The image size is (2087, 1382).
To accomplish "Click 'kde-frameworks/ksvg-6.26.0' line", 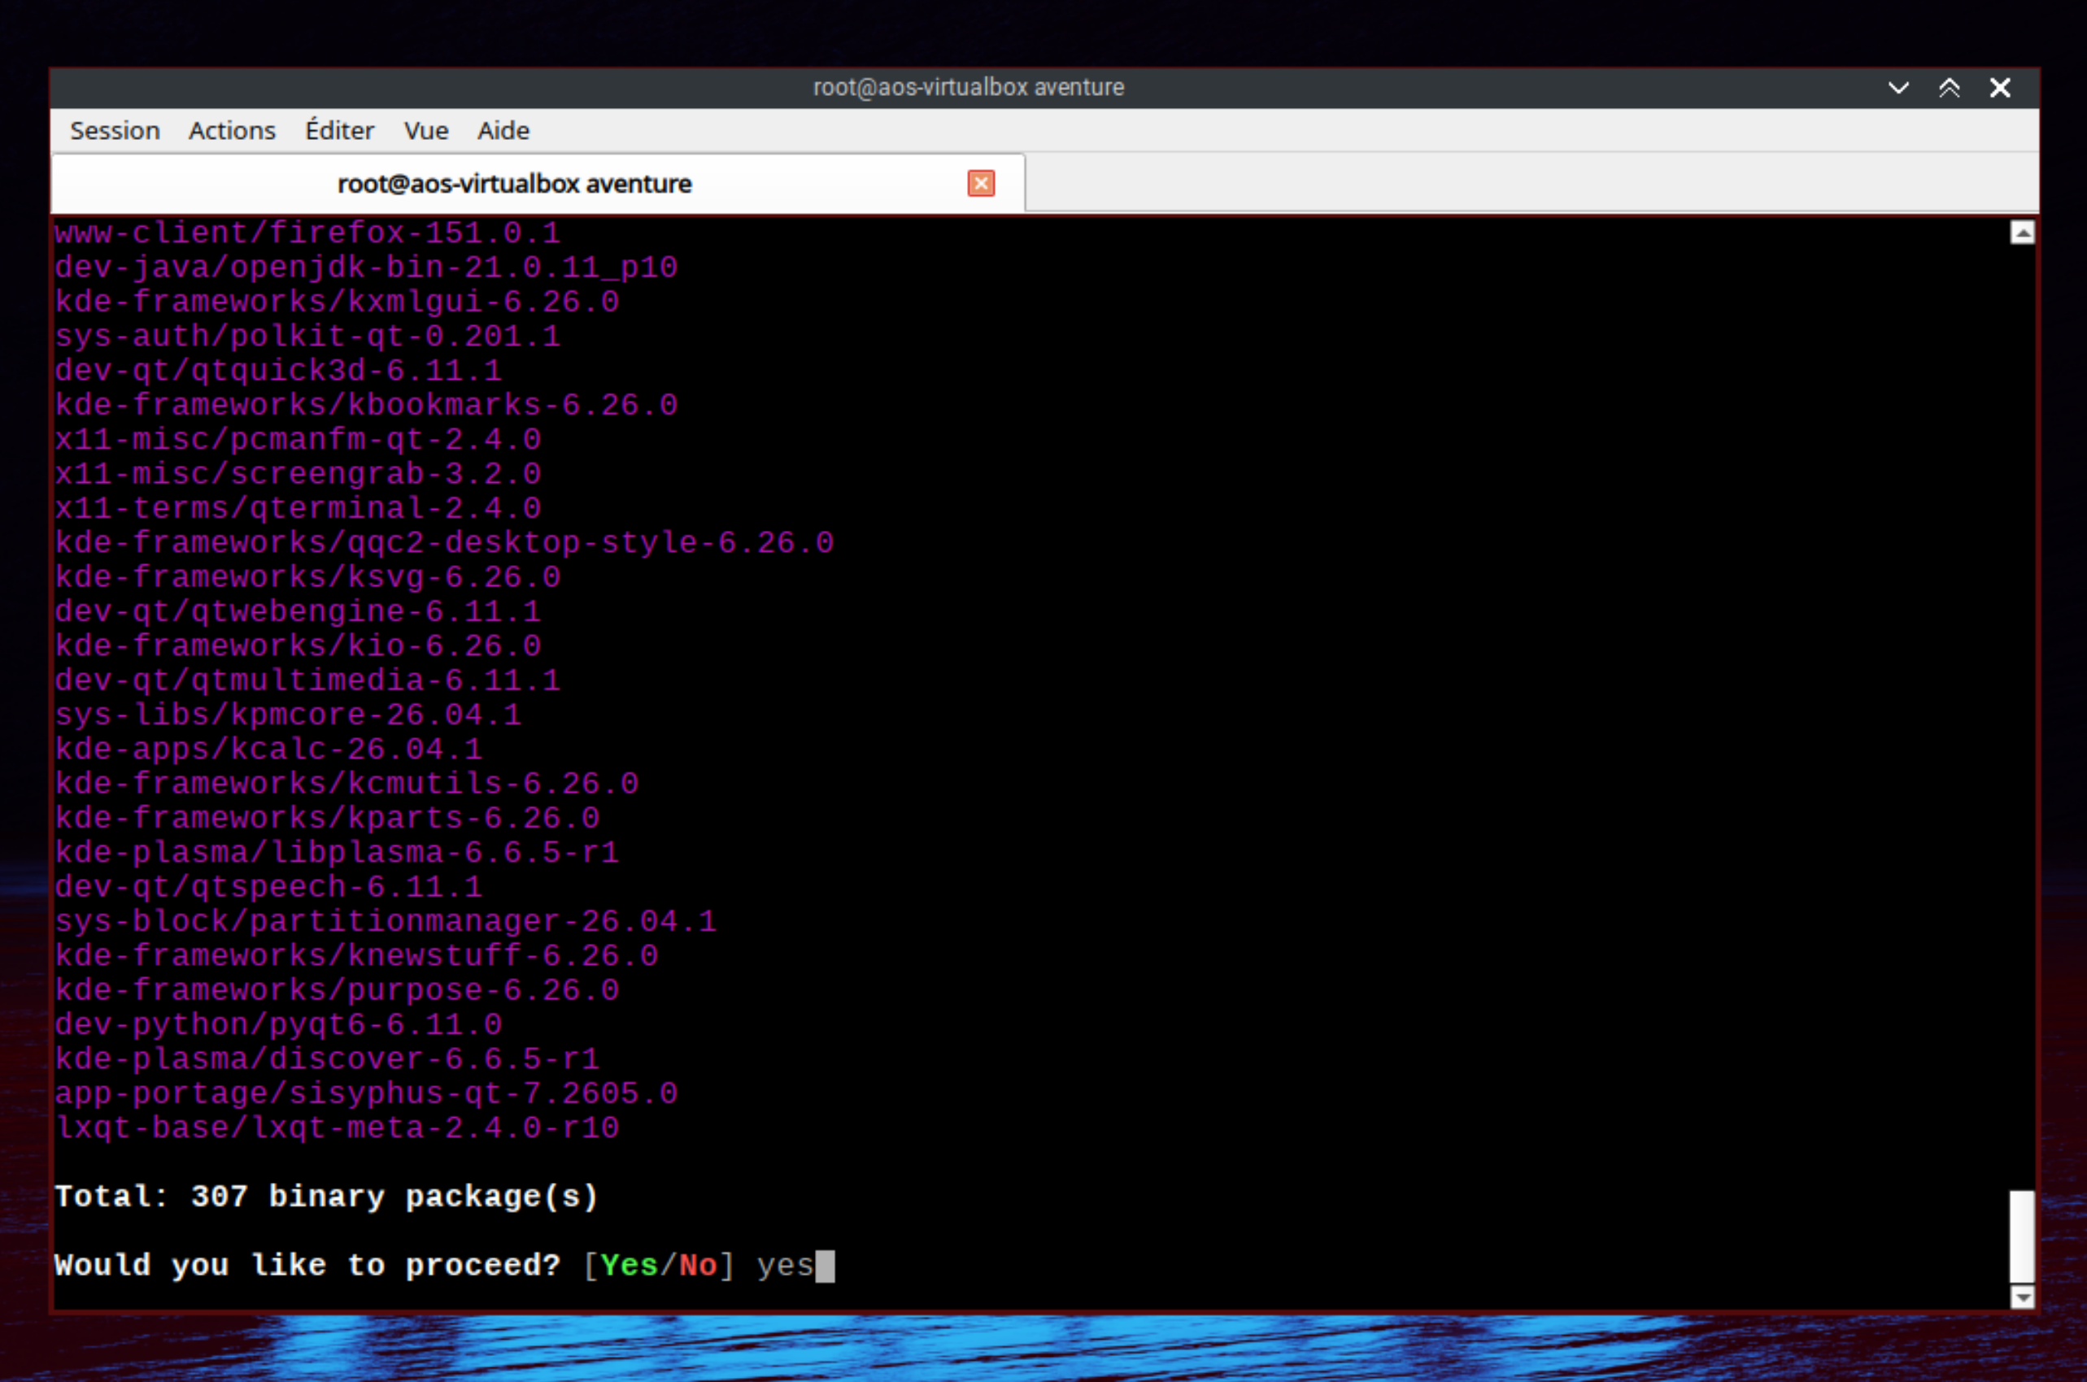I will pyautogui.click(x=307, y=577).
